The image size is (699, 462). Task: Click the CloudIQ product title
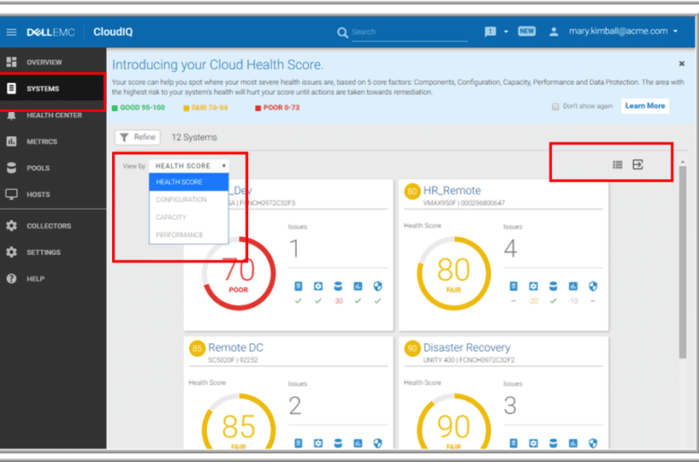coord(113,32)
